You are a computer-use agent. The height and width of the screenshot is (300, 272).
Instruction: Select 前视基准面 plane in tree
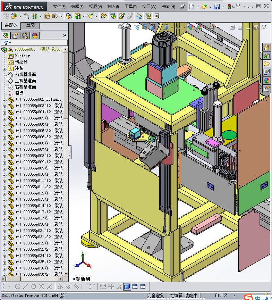click(x=26, y=74)
